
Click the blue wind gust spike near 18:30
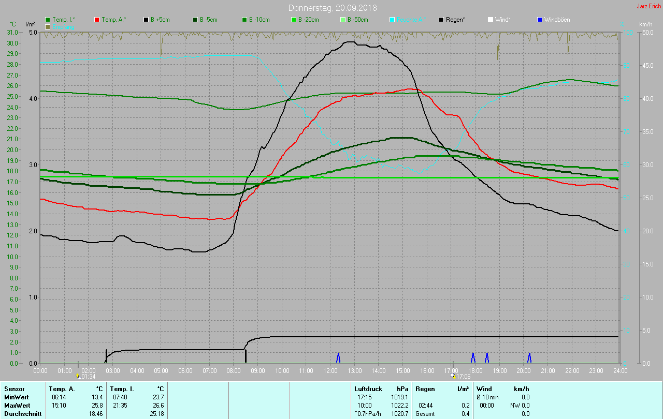point(487,357)
